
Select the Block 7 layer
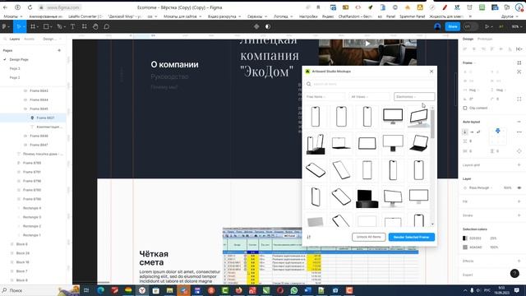(x=22, y=271)
